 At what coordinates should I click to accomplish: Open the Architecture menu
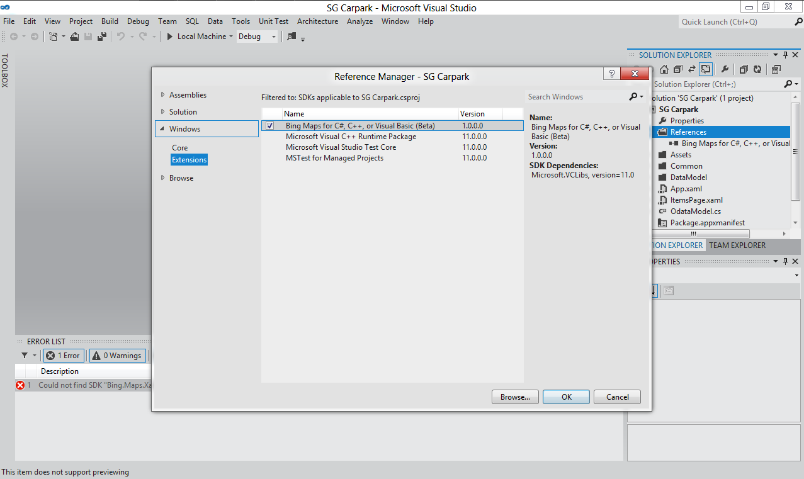point(318,21)
